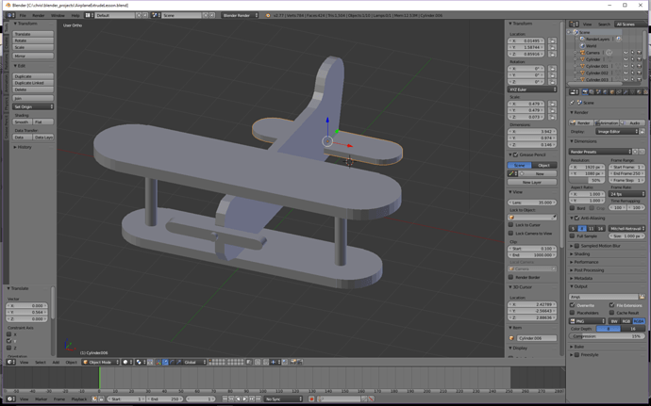Open the PNG file format dropdown

pos(587,321)
